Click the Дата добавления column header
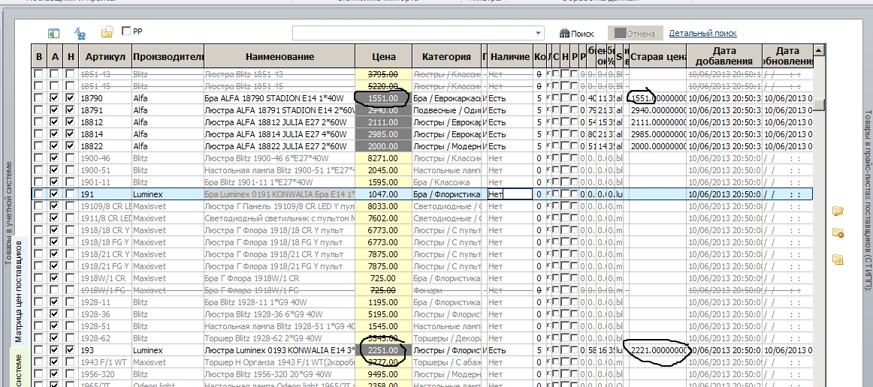The height and width of the screenshot is (387, 873). click(x=723, y=56)
